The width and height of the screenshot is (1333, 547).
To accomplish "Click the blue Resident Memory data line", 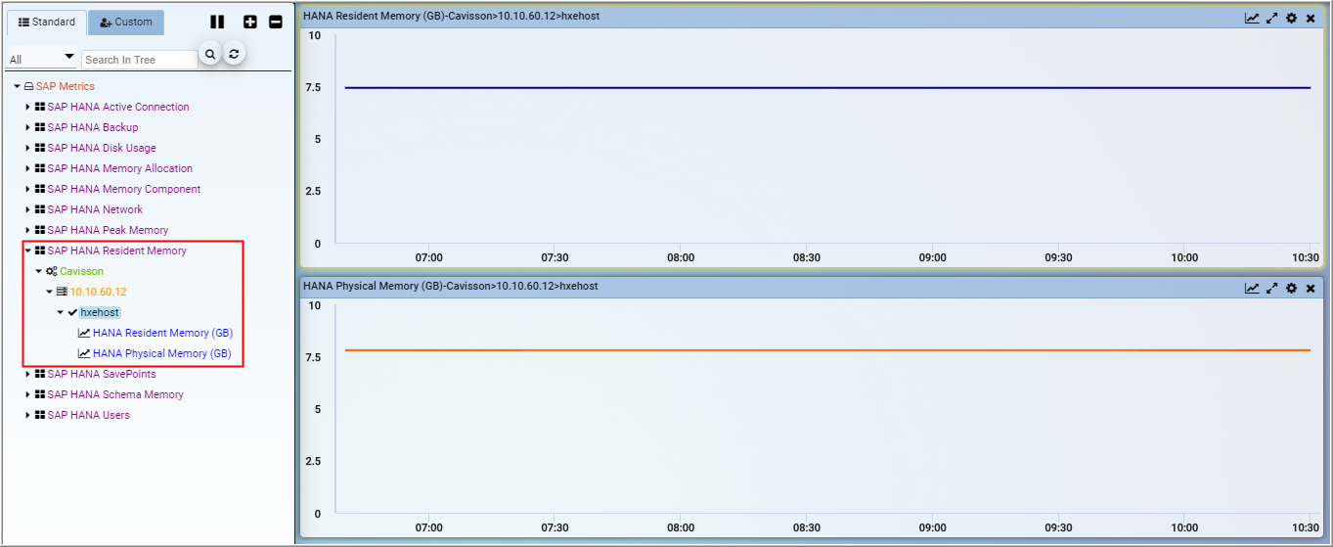I will coord(827,88).
